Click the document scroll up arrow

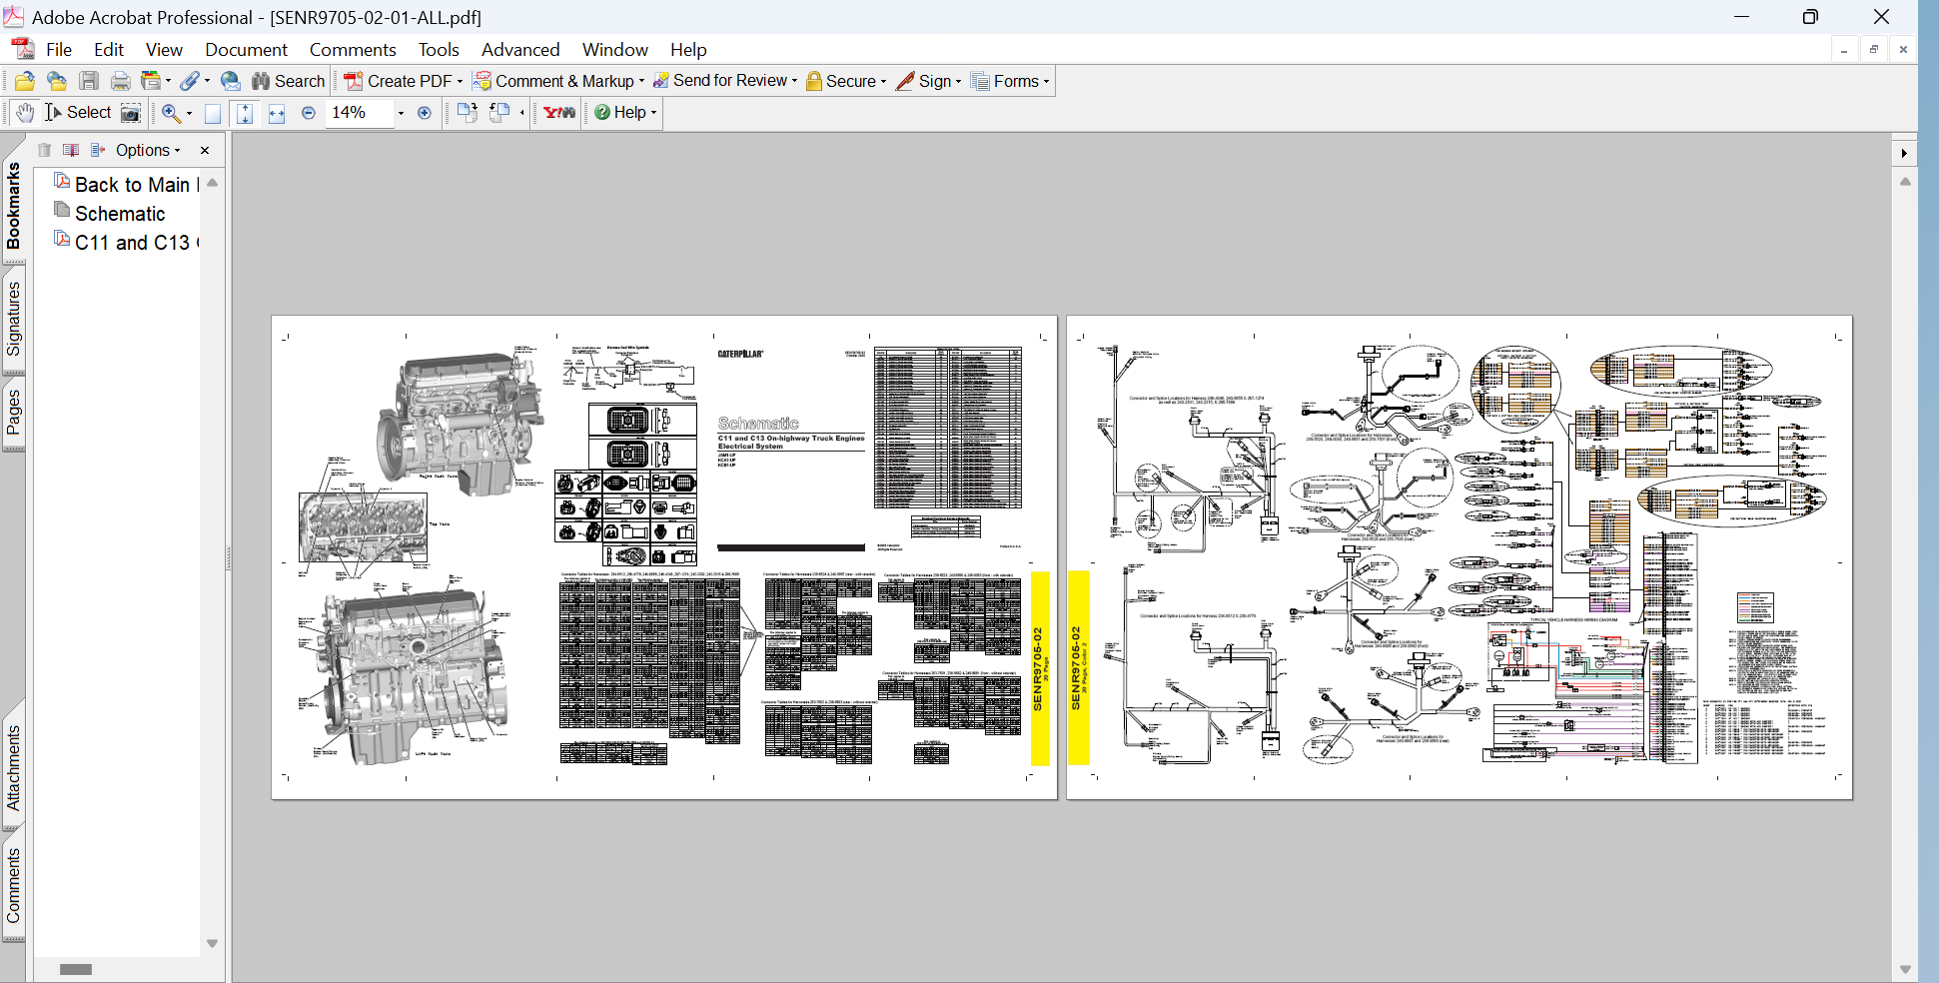[1905, 181]
